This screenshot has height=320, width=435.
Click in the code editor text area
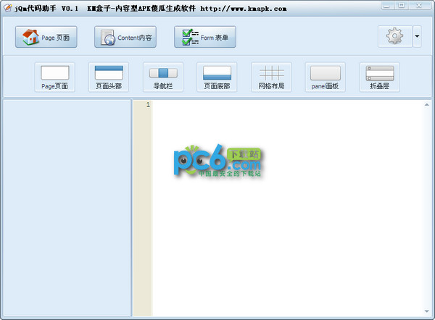[287, 208]
